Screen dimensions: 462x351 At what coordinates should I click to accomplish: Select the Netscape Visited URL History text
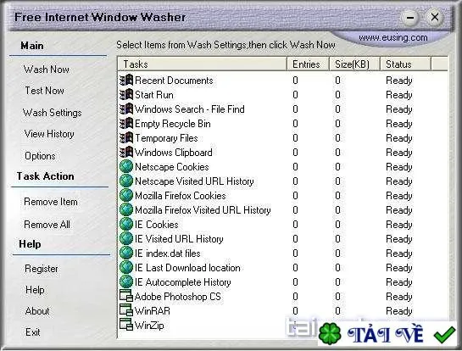(194, 181)
